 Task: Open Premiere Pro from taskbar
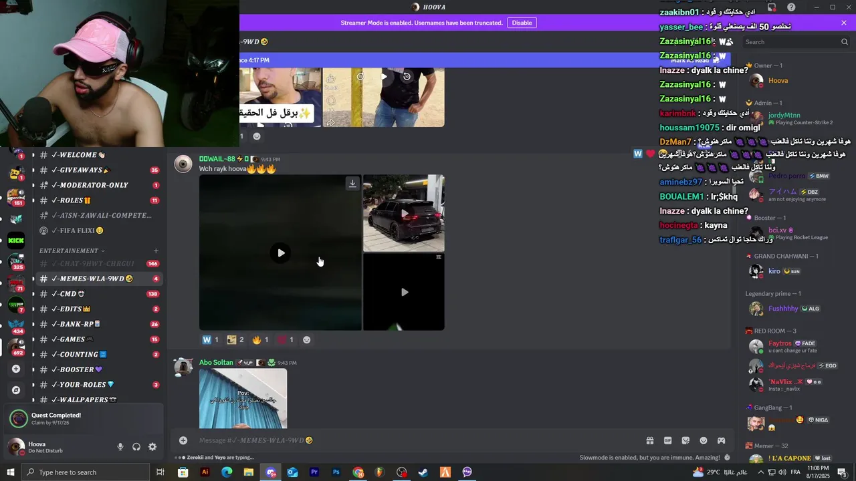314,472
